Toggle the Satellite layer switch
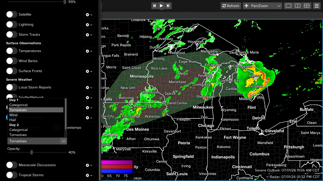Viewport: 323px width, 181px height. click(12, 15)
